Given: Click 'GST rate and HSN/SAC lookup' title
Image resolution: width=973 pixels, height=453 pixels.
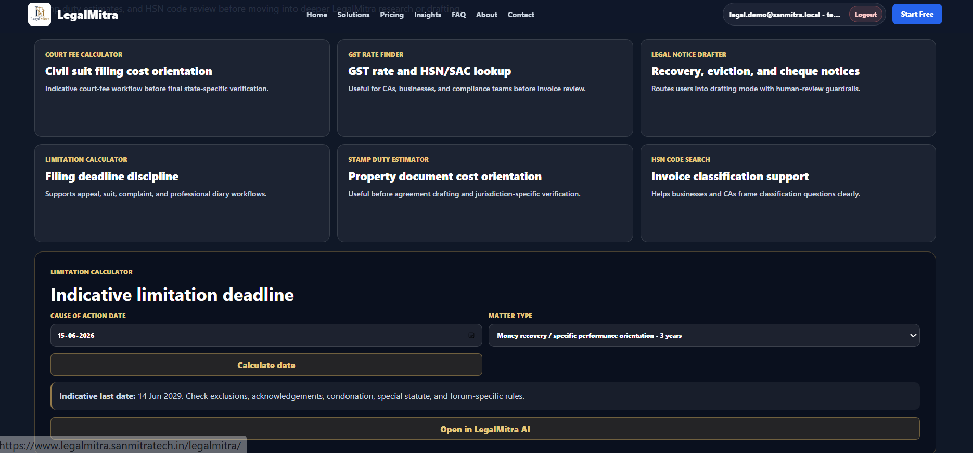Looking at the screenshot, I should coord(430,71).
